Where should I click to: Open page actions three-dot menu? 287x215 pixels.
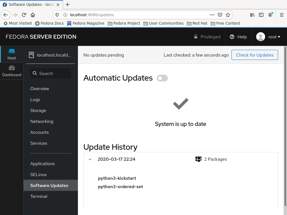coord(212,15)
